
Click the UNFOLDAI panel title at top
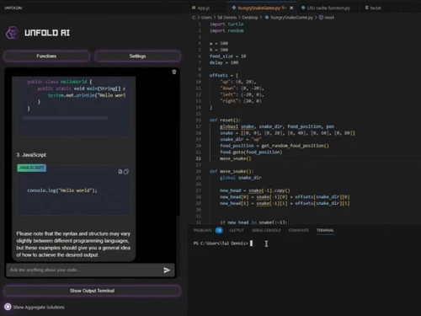(x=13, y=8)
